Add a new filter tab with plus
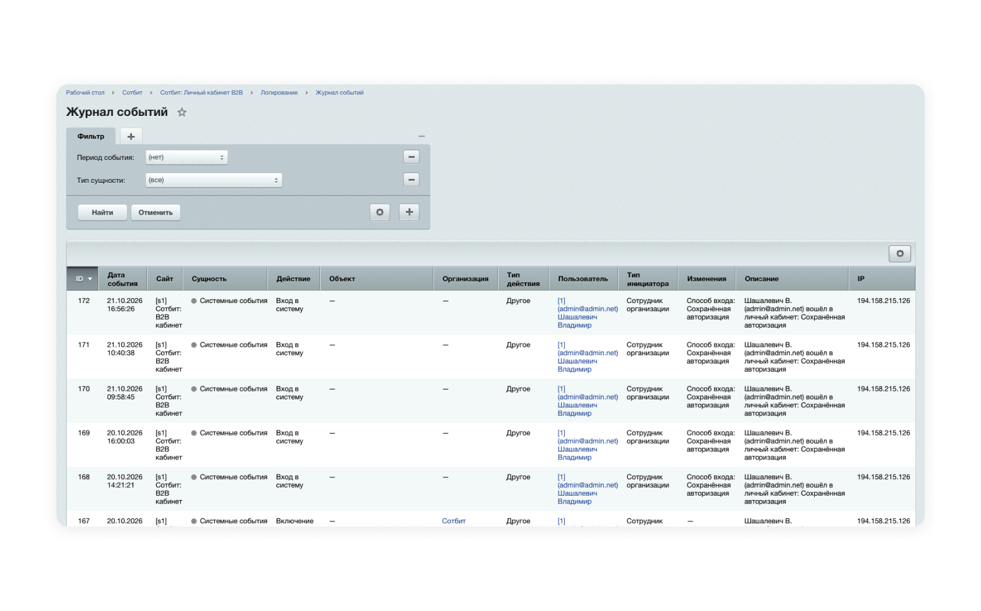 (x=131, y=136)
